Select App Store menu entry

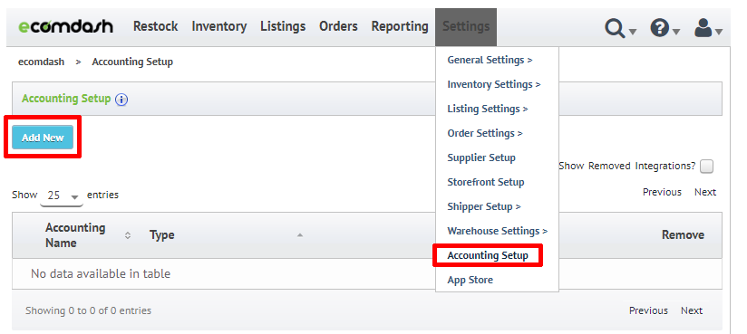[471, 280]
